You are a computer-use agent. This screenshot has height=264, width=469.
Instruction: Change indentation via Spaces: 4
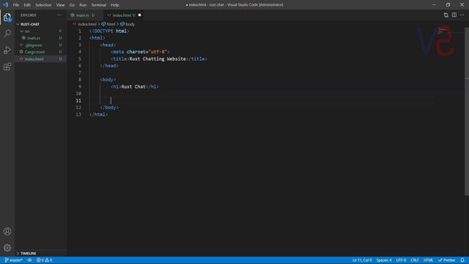click(x=384, y=260)
